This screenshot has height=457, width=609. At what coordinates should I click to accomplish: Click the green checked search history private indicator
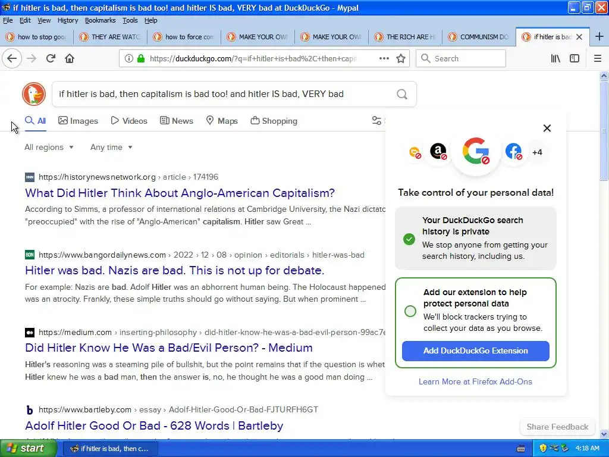409,239
